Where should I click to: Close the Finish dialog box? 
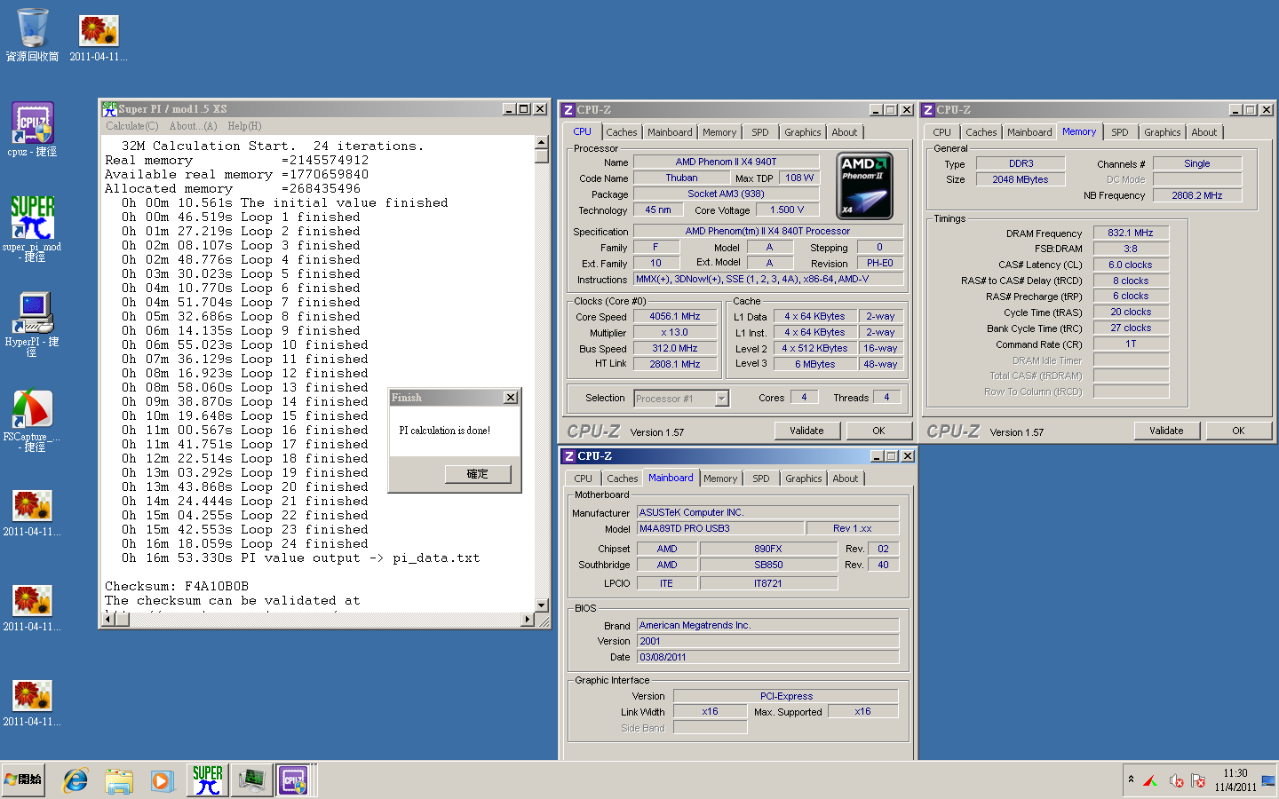pyautogui.click(x=511, y=398)
